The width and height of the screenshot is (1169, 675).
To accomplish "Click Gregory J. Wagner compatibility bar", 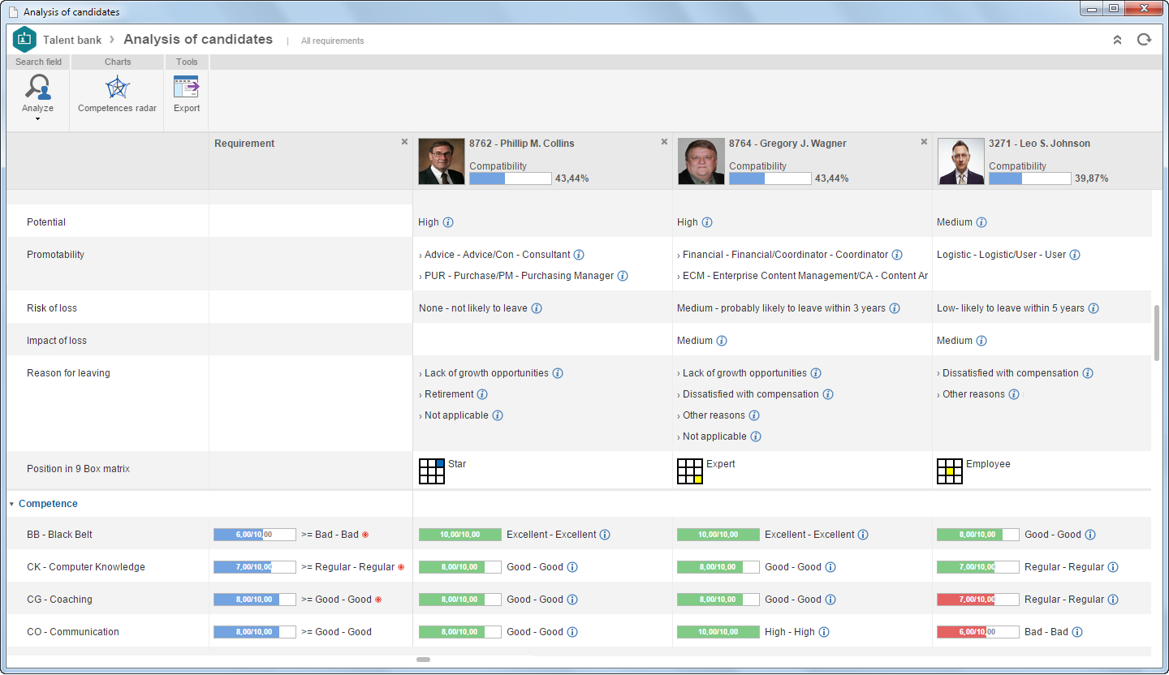I will point(770,178).
